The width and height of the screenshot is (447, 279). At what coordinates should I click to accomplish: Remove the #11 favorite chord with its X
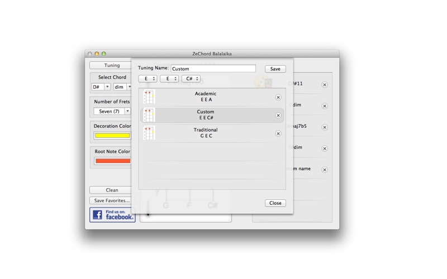[x=325, y=85]
